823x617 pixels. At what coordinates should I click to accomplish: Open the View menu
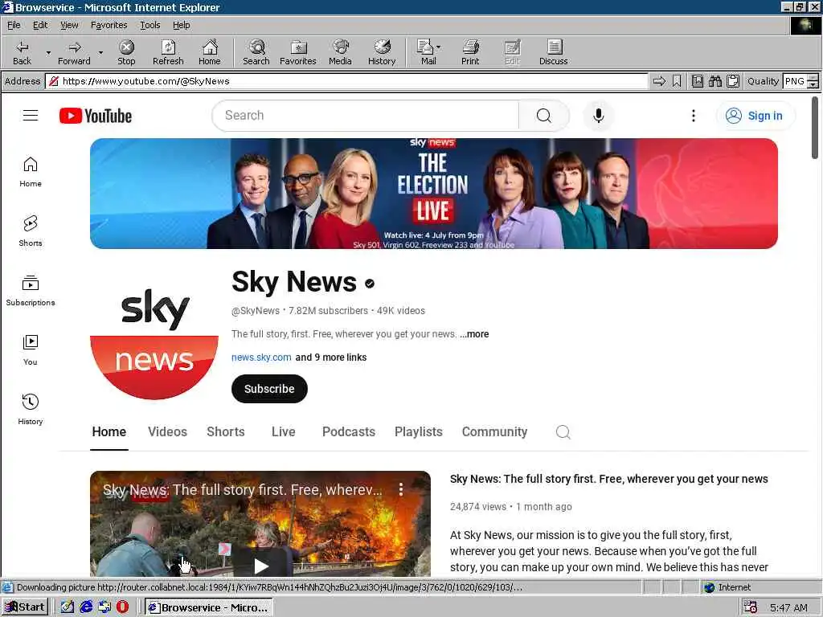pos(69,25)
